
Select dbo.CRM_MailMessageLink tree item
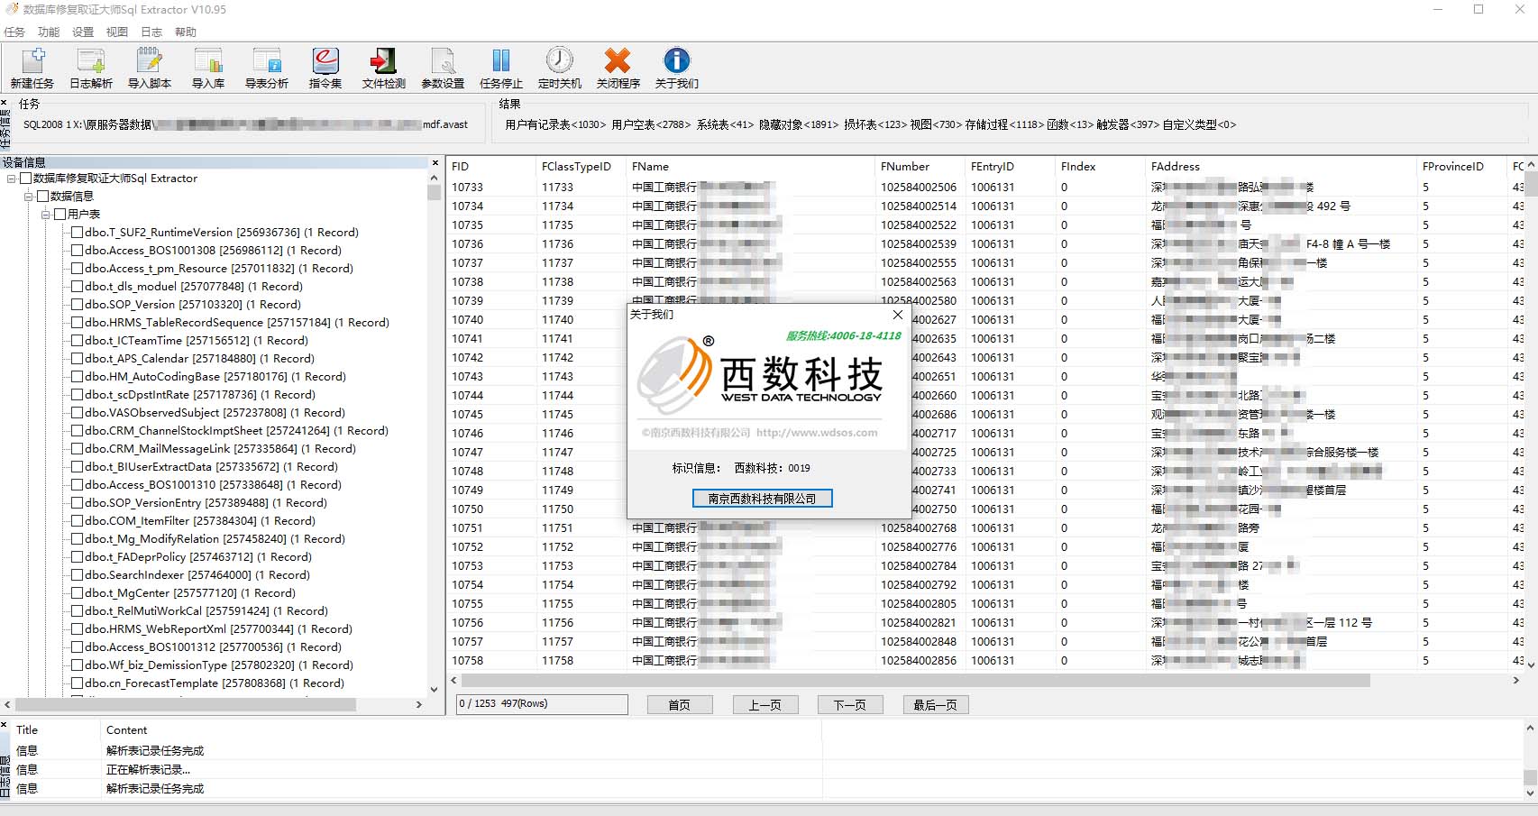[x=221, y=449]
